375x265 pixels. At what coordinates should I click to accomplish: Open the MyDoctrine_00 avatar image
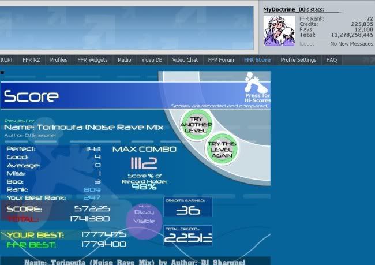coord(279,30)
